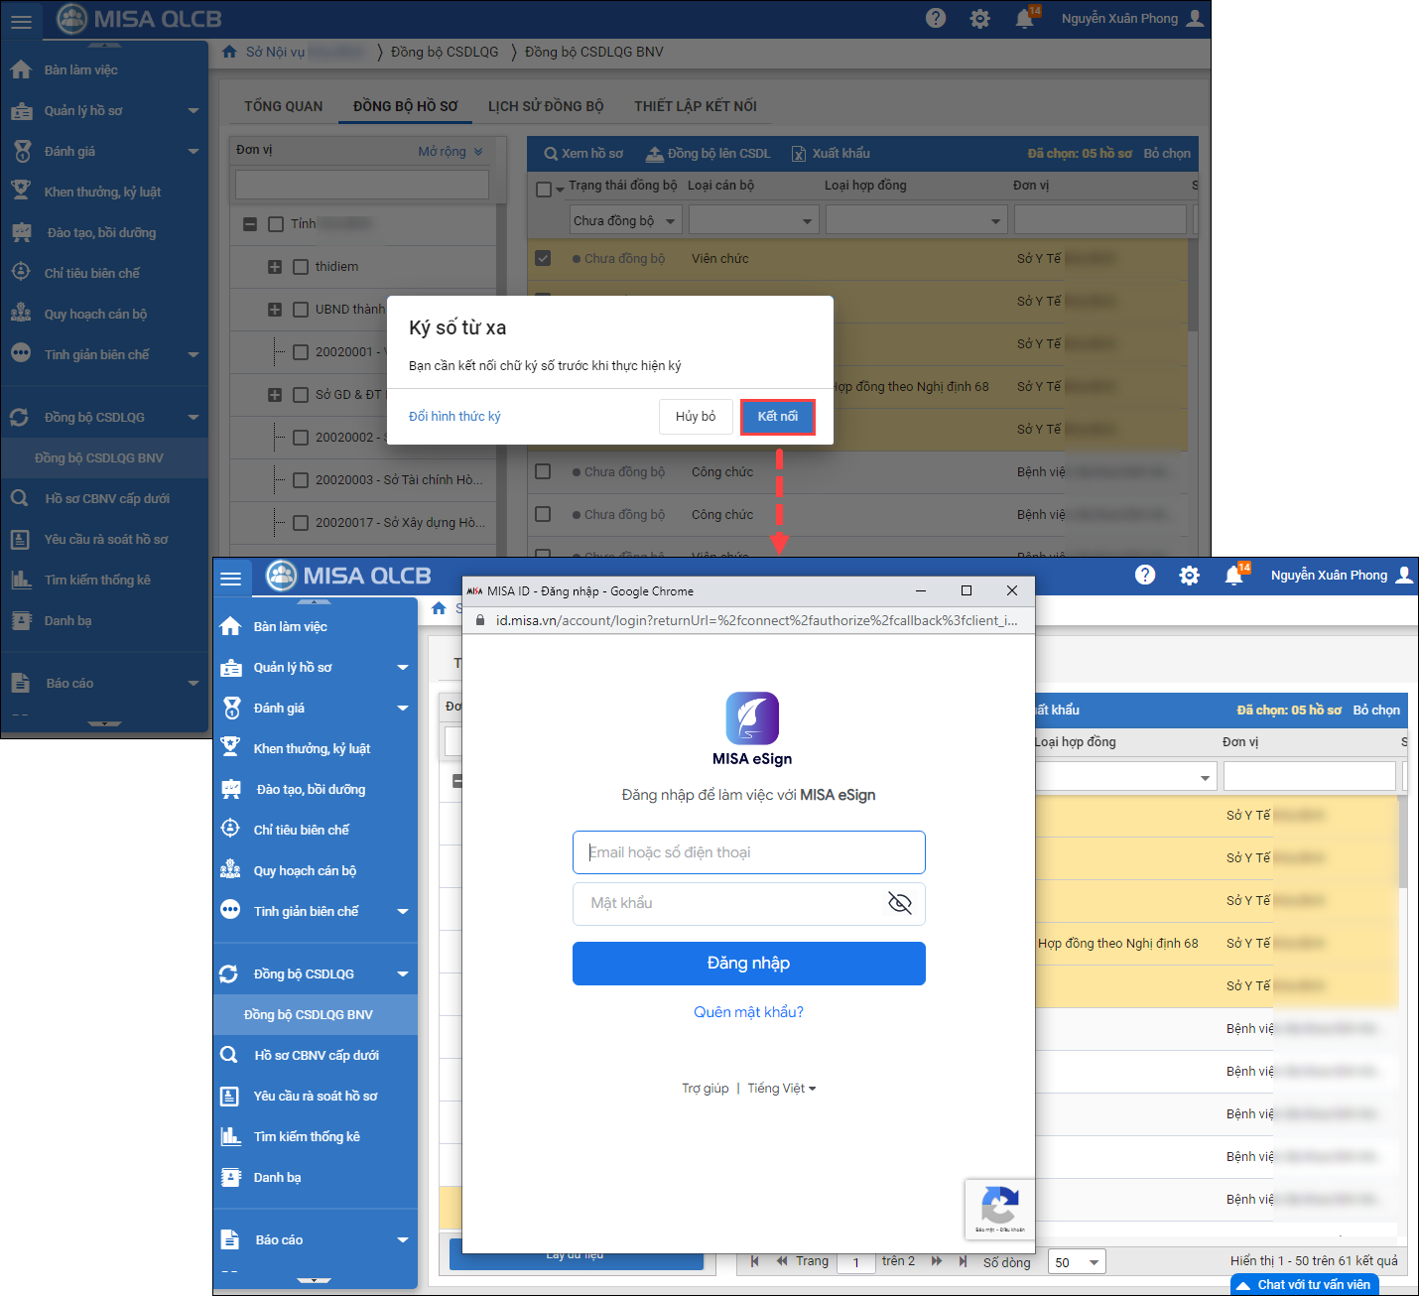Click Kết nối button in signing dialog
Viewport: 1419px width, 1296px height.
click(778, 417)
